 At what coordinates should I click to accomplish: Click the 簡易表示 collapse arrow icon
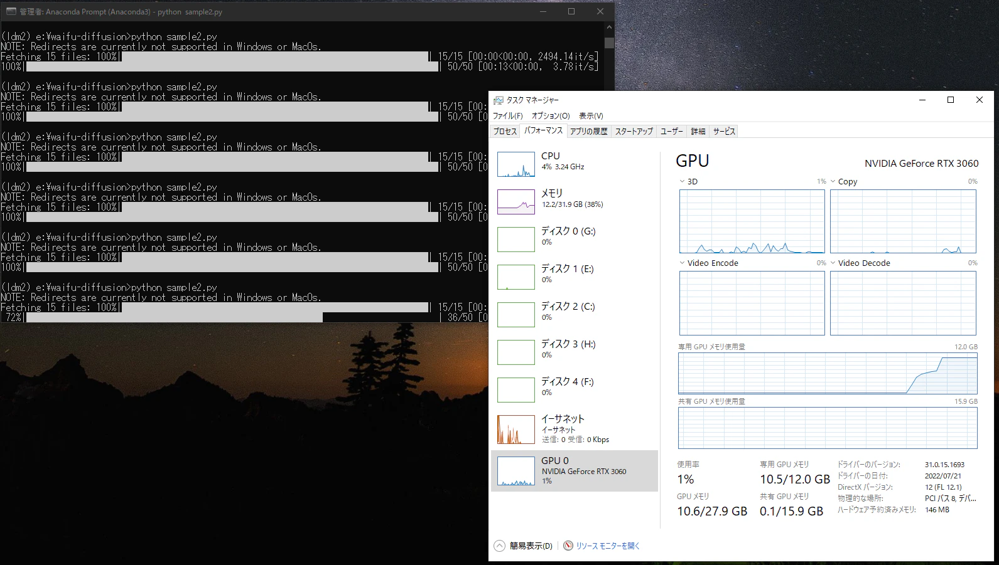[499, 546]
